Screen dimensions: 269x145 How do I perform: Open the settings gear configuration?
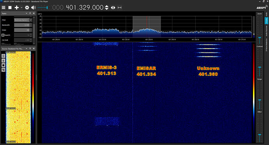pyautogui.click(x=27, y=7)
